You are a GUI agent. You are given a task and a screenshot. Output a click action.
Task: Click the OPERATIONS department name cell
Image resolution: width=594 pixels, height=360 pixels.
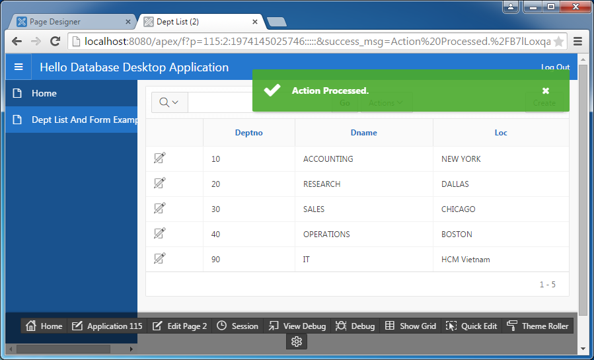363,234
